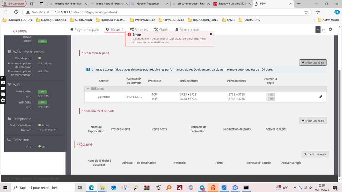Viewport: 342px width, 192px height.
Task: Click créer une règle under Redirection de ports
Action: 313,63
